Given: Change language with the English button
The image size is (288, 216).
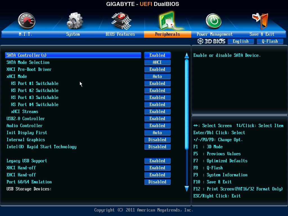Looking at the screenshot, I should [x=241, y=41].
